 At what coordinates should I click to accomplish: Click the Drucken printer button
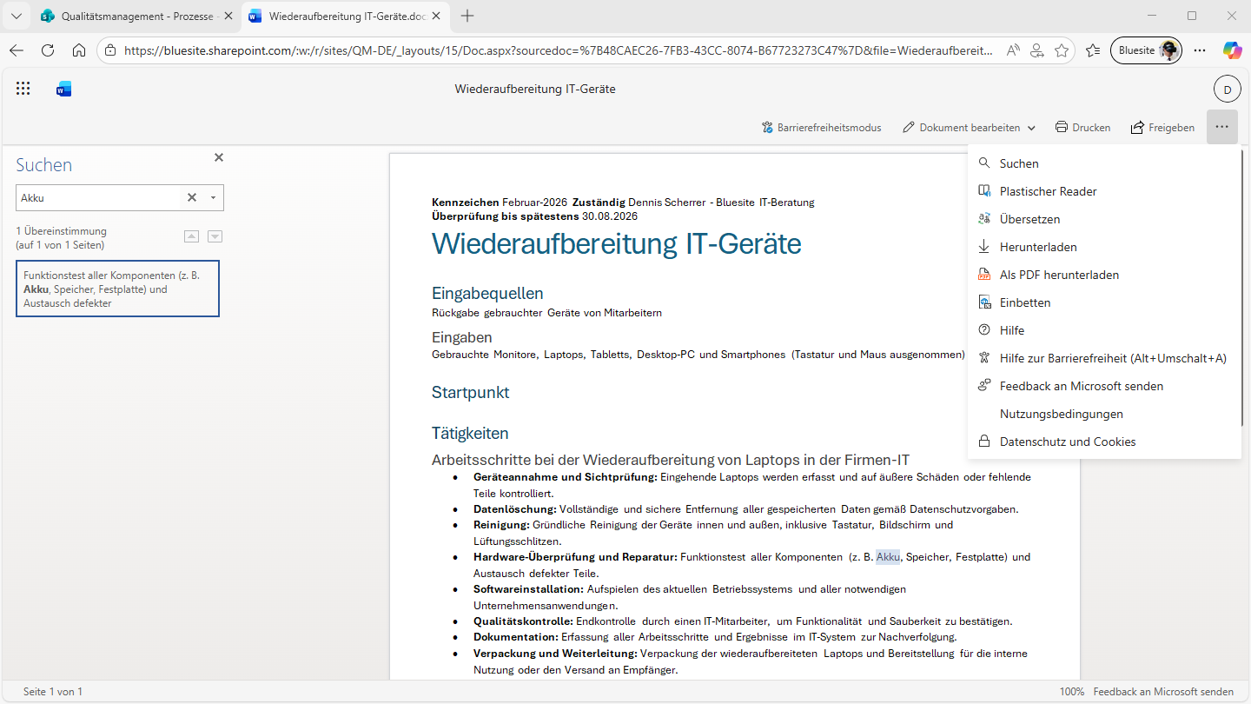[x=1082, y=128]
